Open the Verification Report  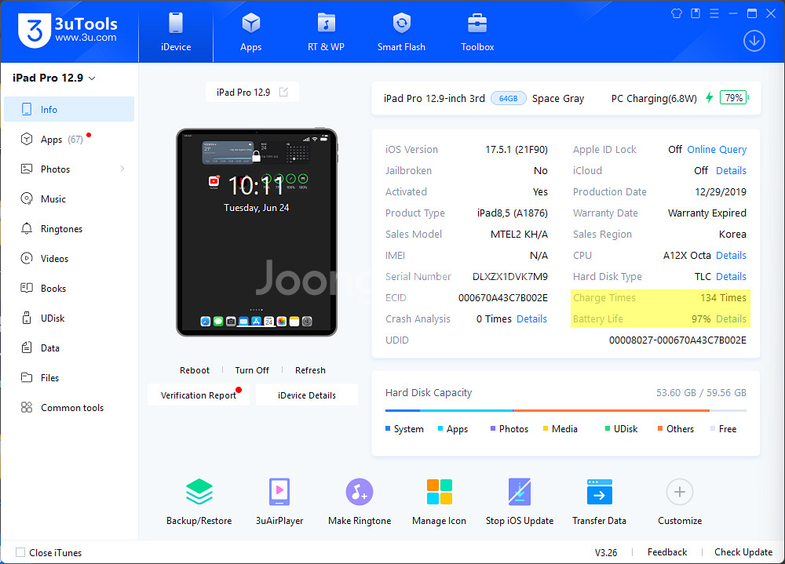199,395
